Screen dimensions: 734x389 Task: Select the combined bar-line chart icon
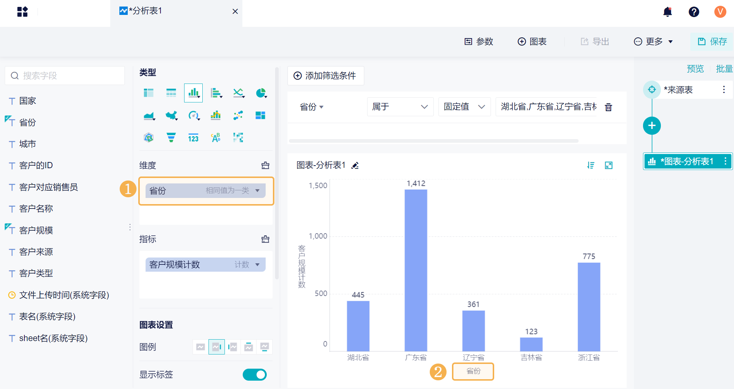coord(216,116)
